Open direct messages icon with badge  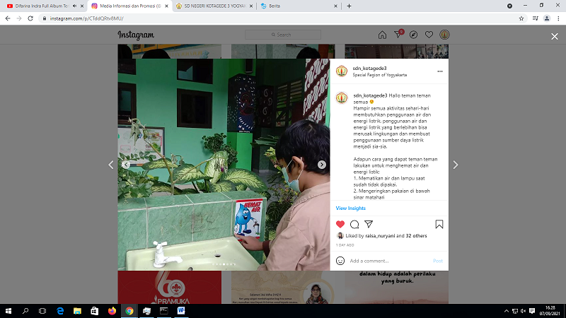(398, 34)
